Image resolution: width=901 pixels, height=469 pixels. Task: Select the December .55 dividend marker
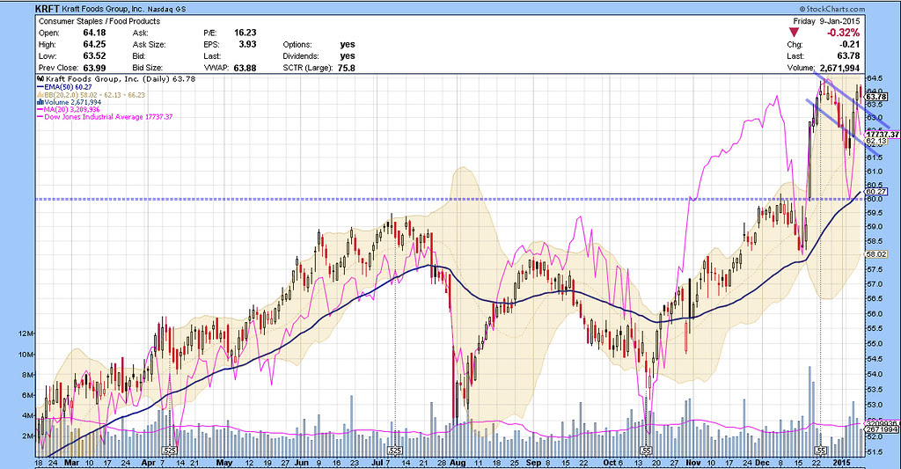coord(821,451)
